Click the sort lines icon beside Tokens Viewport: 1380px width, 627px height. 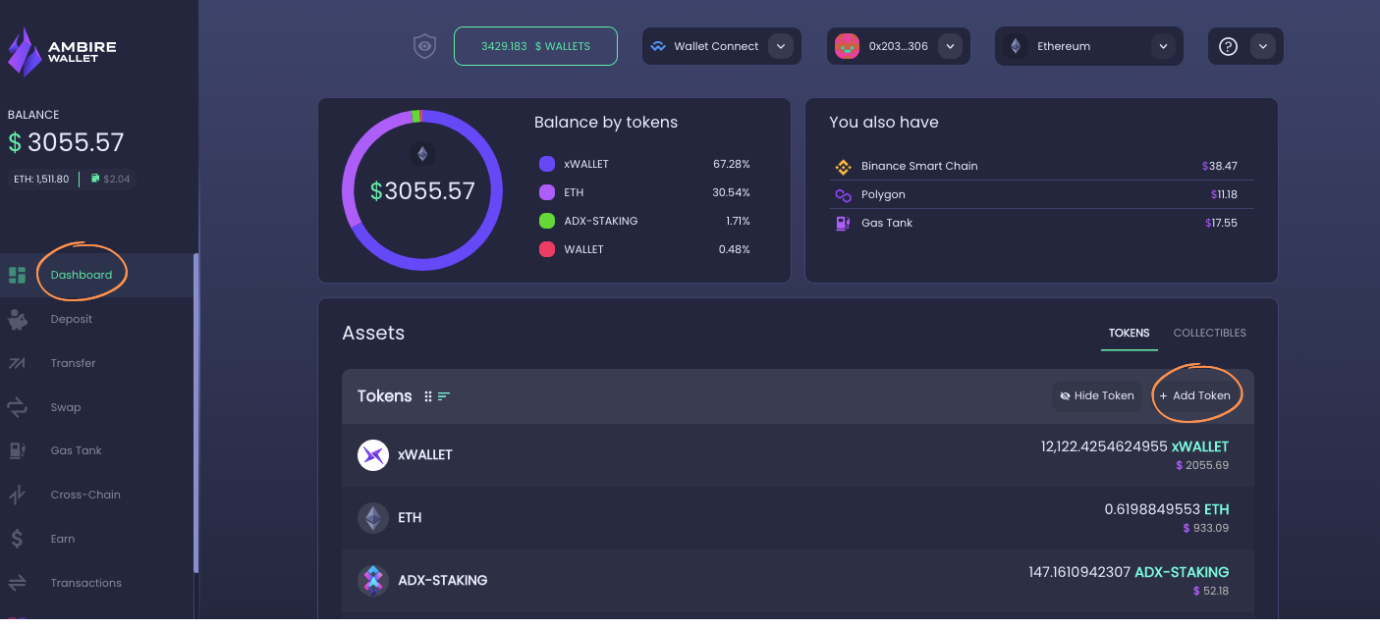[x=444, y=396]
